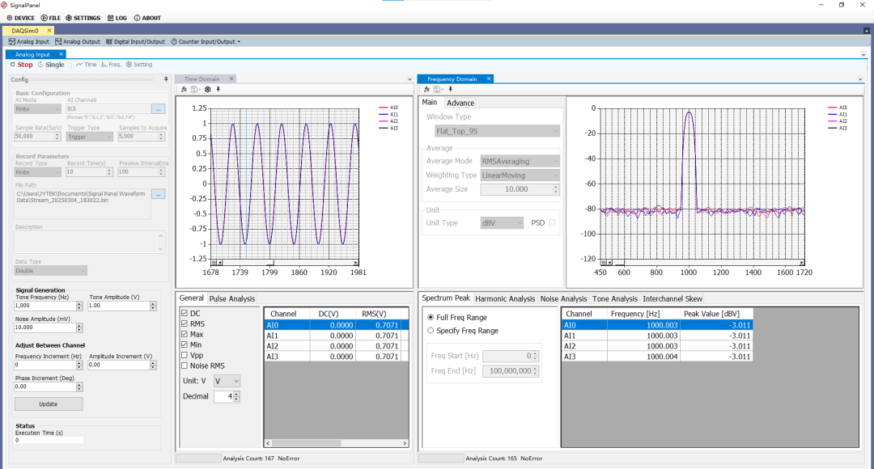Pin the Config panel

[x=166, y=80]
